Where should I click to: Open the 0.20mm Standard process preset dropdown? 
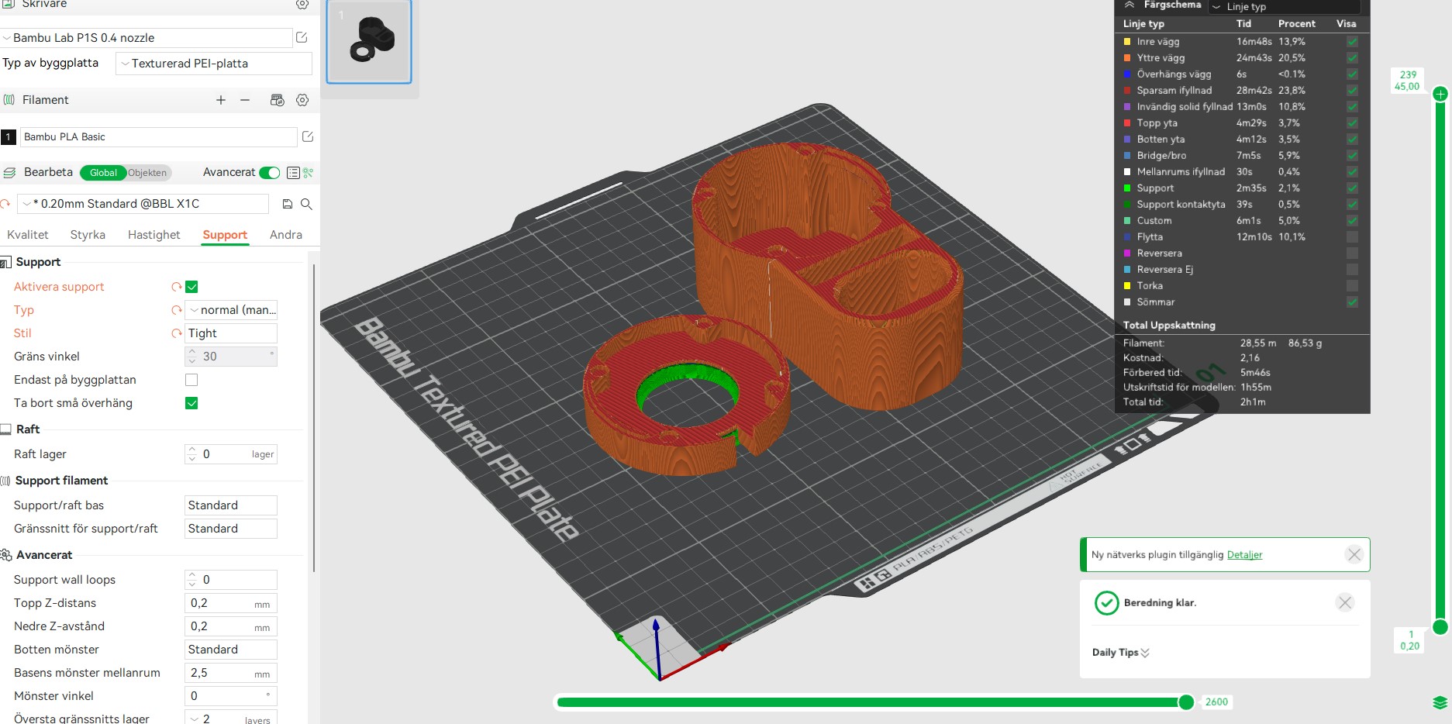143,204
